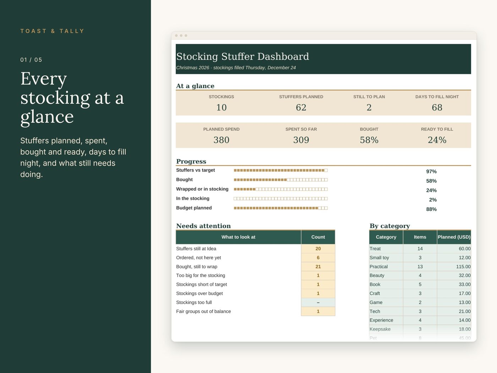Click the Book category cell
Image resolution: width=497 pixels, height=373 pixels.
click(386, 285)
